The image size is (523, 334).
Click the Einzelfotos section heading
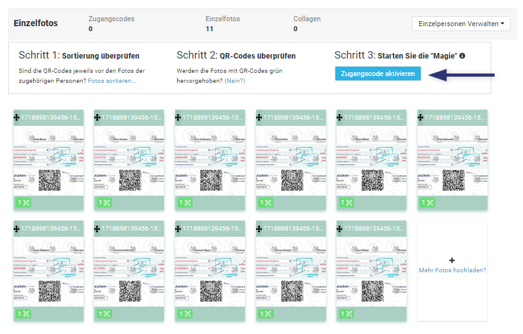pos(36,23)
